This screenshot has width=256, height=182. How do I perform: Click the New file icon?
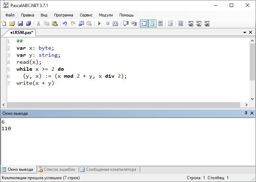(4, 23)
